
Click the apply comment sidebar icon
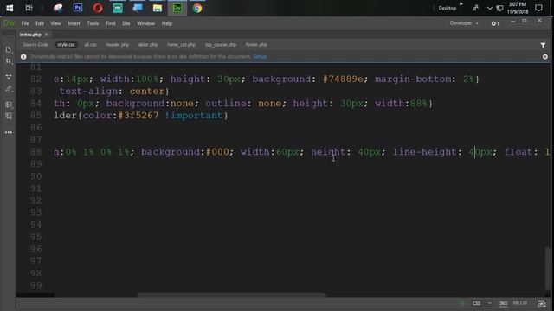click(x=9, y=105)
